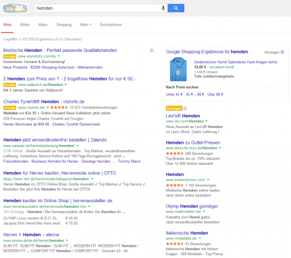Image resolution: width=291 pixels, height=258 pixels.
Task: Open info icon next to Anzeigen in Shopping box
Action: point(282,52)
